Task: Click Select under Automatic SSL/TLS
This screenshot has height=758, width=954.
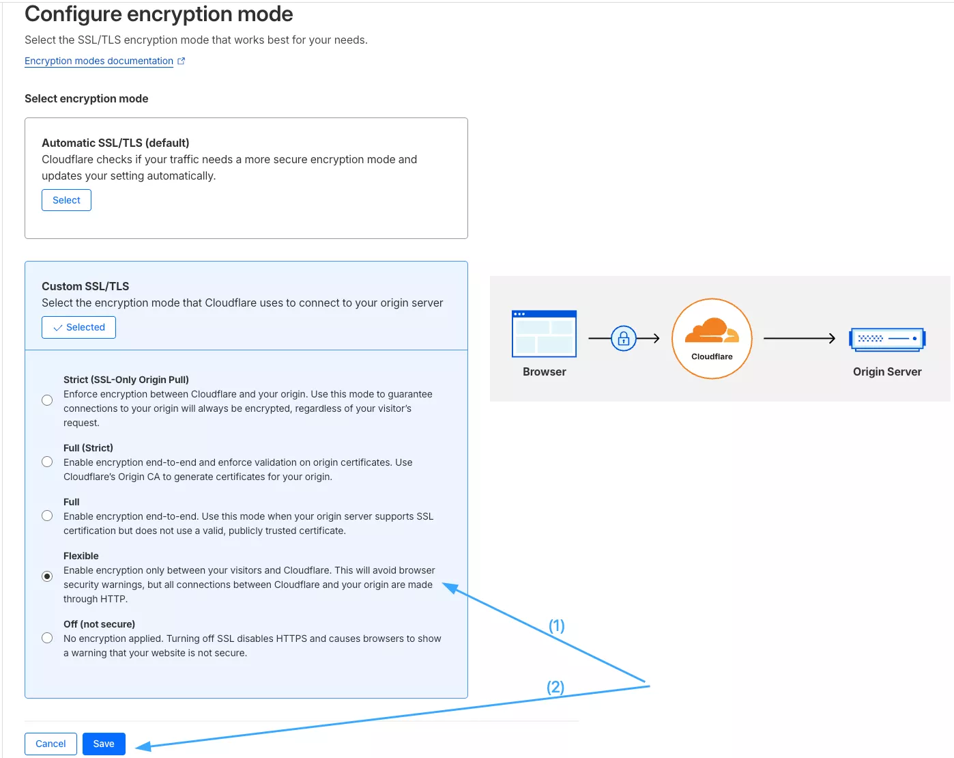Action: 66,199
